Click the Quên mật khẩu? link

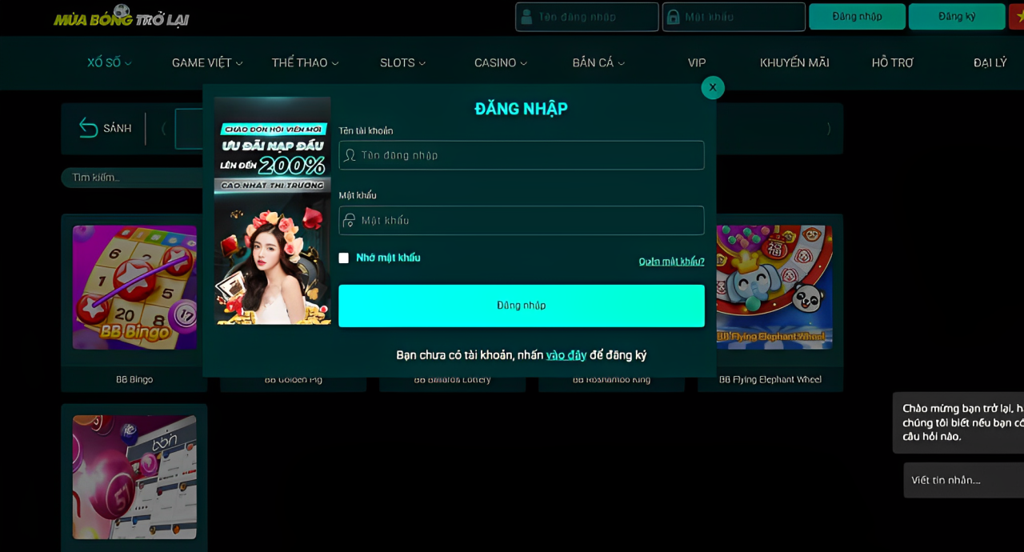pos(671,262)
